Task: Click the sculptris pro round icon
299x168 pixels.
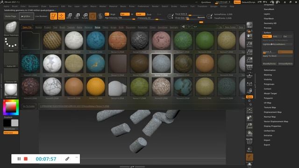Action: 100,16
